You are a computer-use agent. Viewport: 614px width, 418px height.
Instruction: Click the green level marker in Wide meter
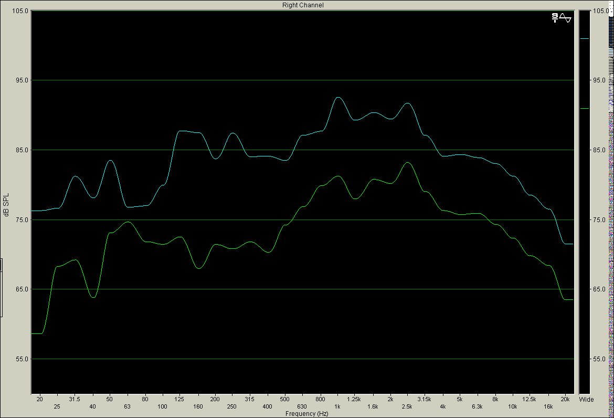click(584, 109)
